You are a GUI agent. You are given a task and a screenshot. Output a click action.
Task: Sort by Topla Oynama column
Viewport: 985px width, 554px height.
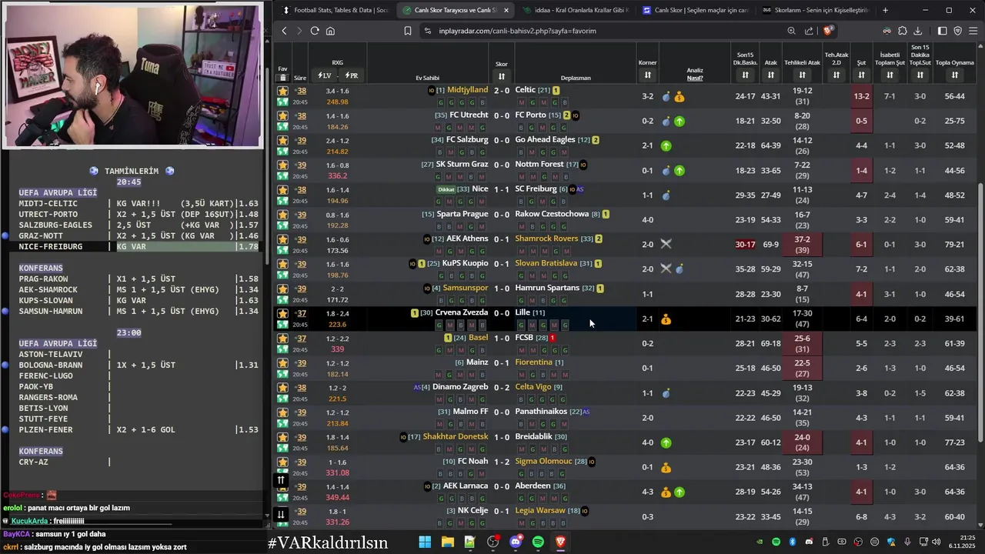point(954,75)
